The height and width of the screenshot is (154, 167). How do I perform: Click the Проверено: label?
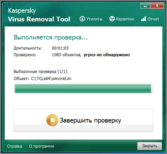point(25,55)
